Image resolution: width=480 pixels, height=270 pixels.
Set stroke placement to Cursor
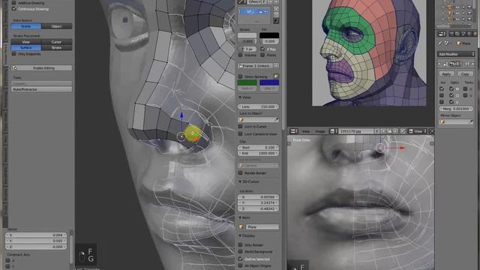coord(57,42)
